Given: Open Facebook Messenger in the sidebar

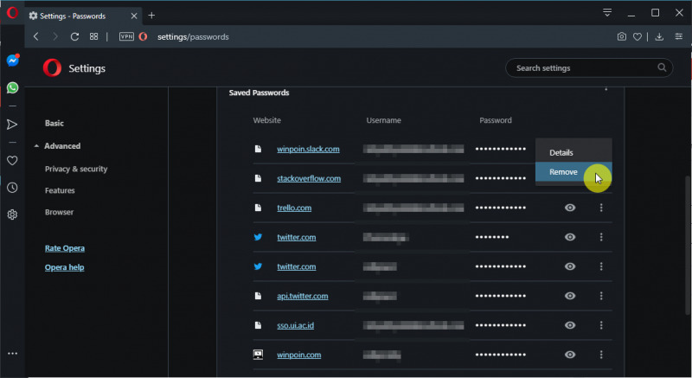Looking at the screenshot, I should tap(13, 61).
